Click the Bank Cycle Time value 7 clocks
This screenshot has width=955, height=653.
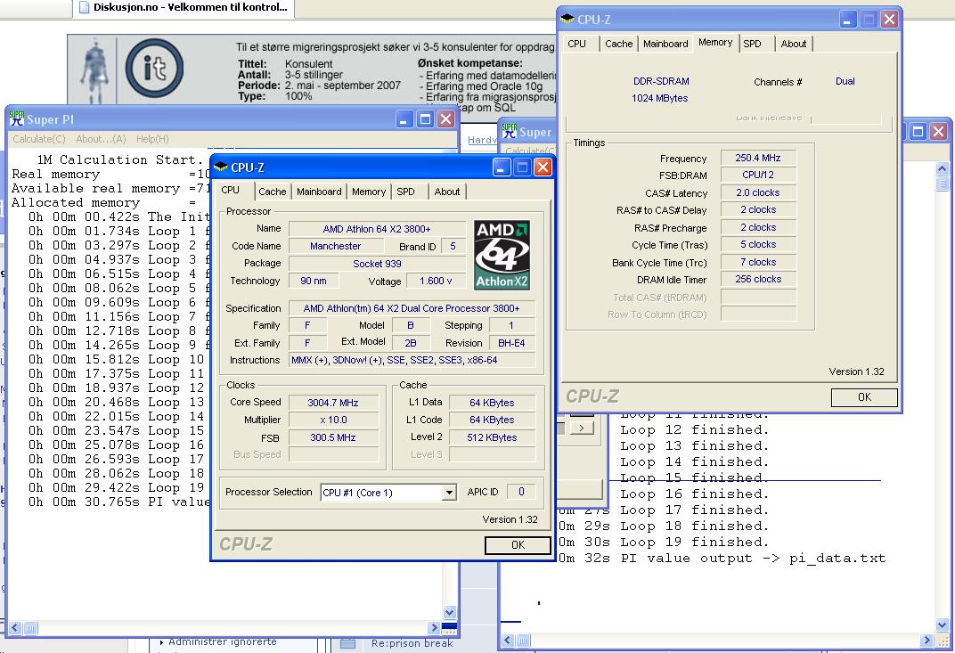[x=758, y=262]
